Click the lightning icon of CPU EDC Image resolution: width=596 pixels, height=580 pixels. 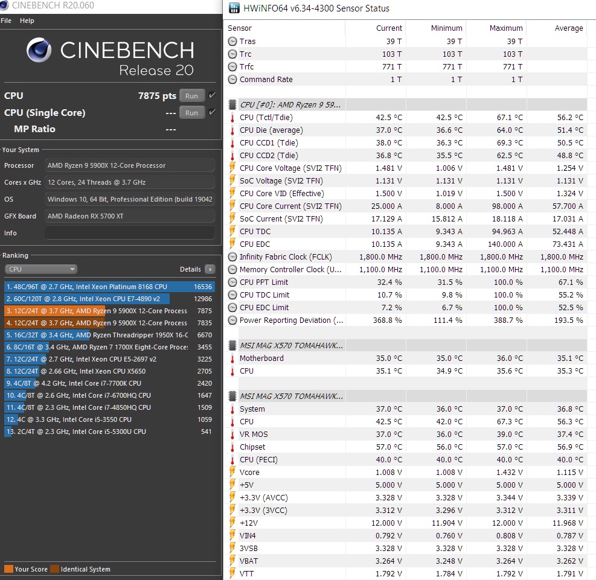point(232,243)
